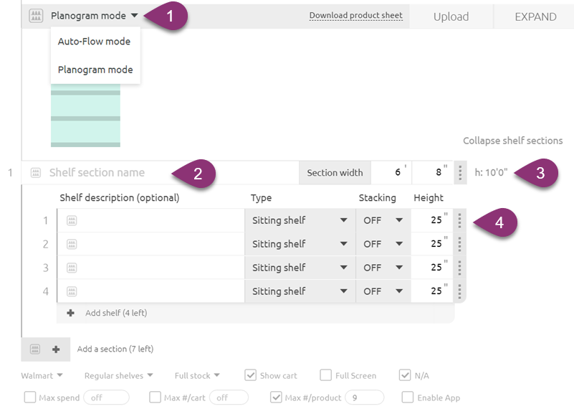Screen dimensions: 574x414
Task: Click Add a section (7 left)
Action: [115, 349]
